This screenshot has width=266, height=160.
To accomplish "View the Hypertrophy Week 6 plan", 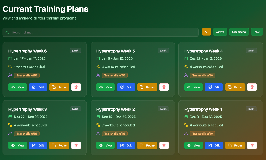I will 18,87.
